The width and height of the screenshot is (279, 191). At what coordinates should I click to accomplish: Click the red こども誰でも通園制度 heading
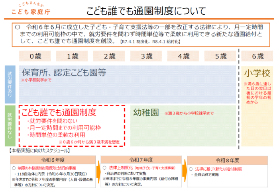pos(59,112)
